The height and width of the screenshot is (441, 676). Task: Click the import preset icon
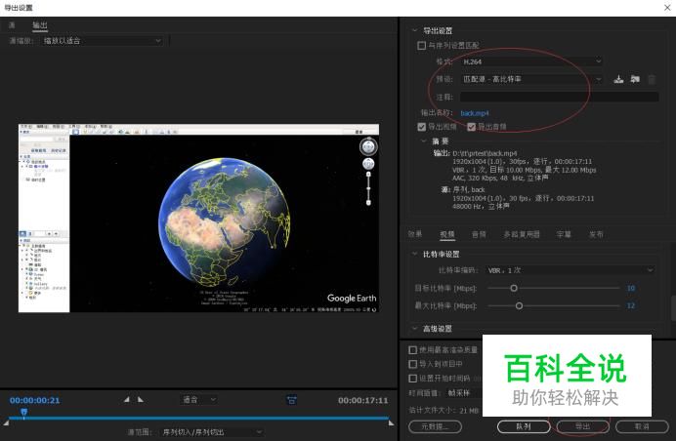point(635,79)
